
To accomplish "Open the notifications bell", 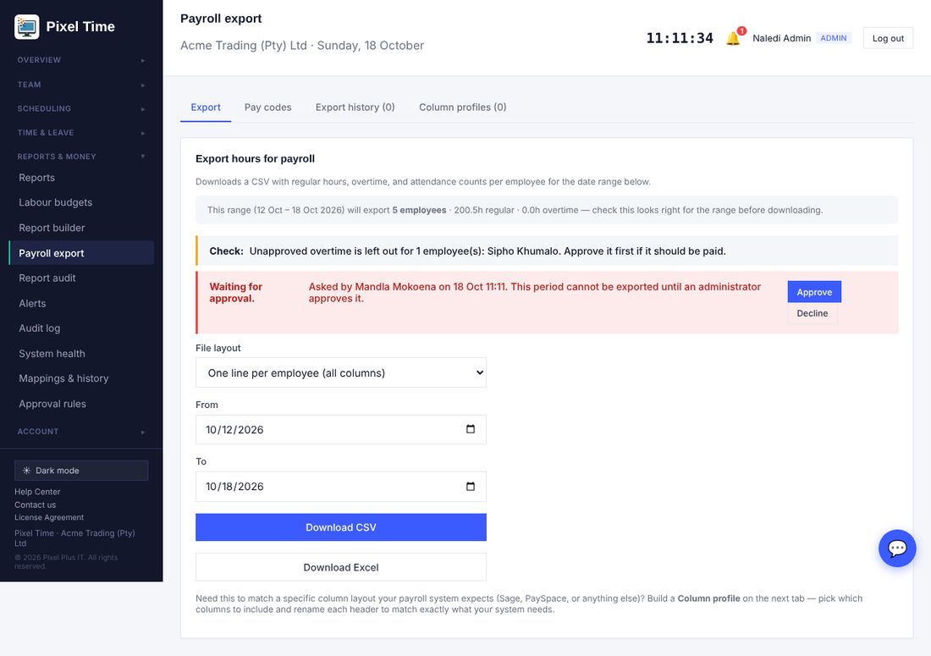I will pyautogui.click(x=733, y=38).
